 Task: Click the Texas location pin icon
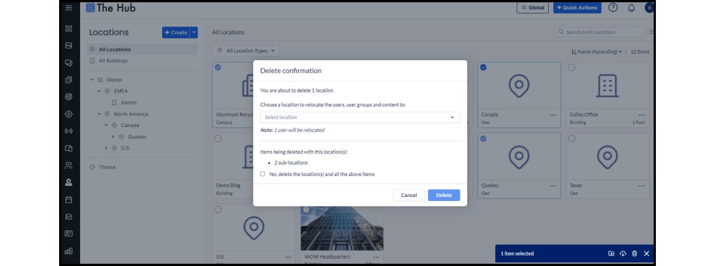click(607, 157)
